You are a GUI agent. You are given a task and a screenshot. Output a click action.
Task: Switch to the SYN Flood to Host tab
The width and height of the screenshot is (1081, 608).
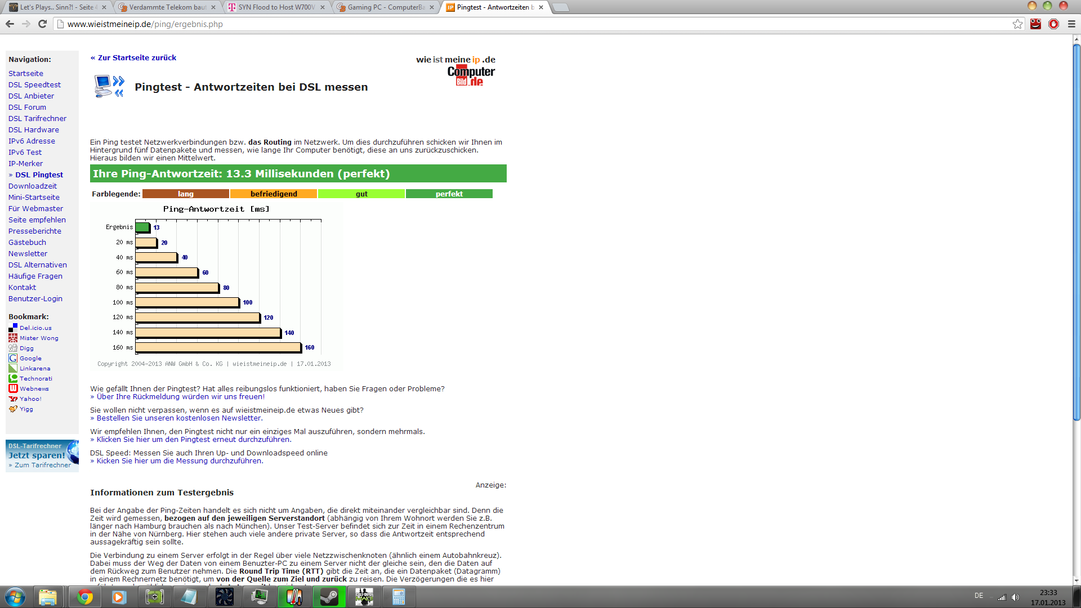276,7
